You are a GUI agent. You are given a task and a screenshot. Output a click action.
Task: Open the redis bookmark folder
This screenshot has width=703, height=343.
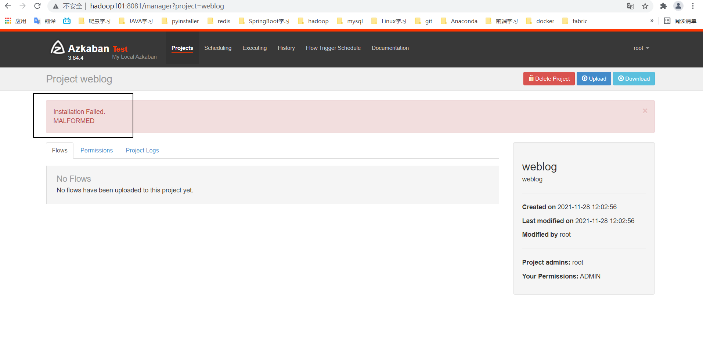coord(219,21)
